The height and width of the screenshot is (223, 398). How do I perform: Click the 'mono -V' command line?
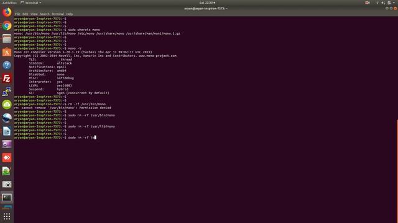click(48, 48)
